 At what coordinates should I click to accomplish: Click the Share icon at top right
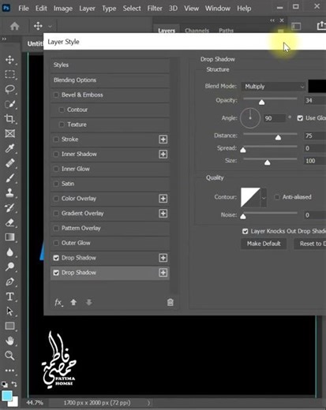pos(321,26)
